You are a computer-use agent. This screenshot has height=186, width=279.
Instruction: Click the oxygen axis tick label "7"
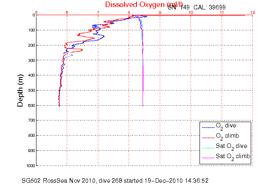point(98,12)
